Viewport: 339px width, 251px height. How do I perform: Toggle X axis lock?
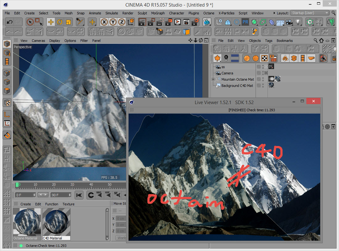click(104, 22)
